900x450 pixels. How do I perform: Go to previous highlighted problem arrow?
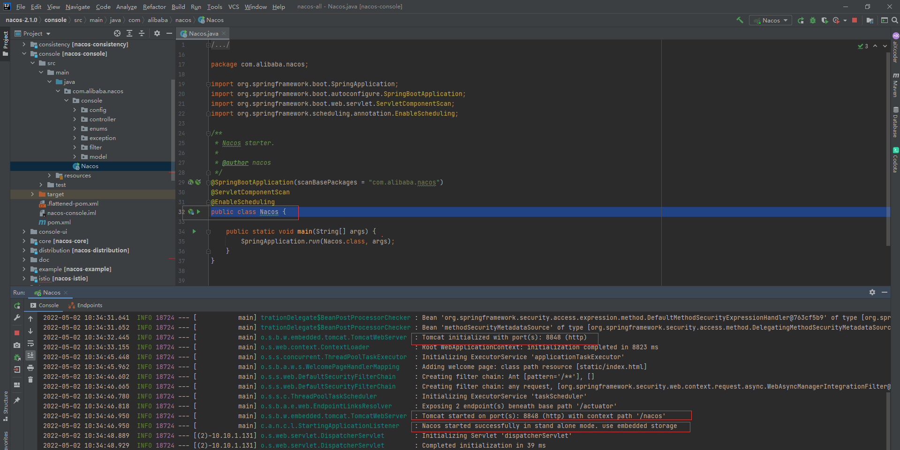click(875, 46)
